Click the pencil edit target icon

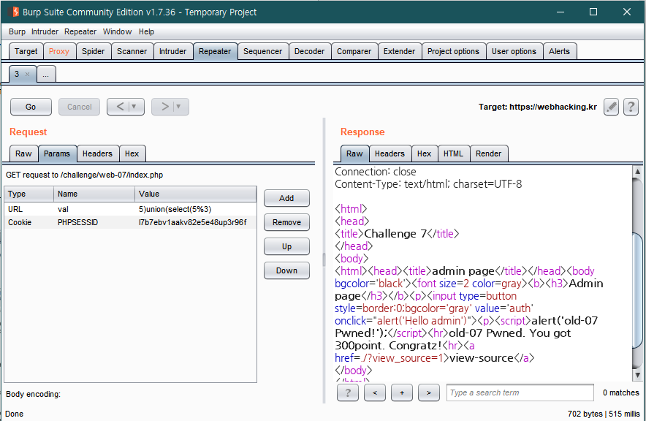point(611,107)
